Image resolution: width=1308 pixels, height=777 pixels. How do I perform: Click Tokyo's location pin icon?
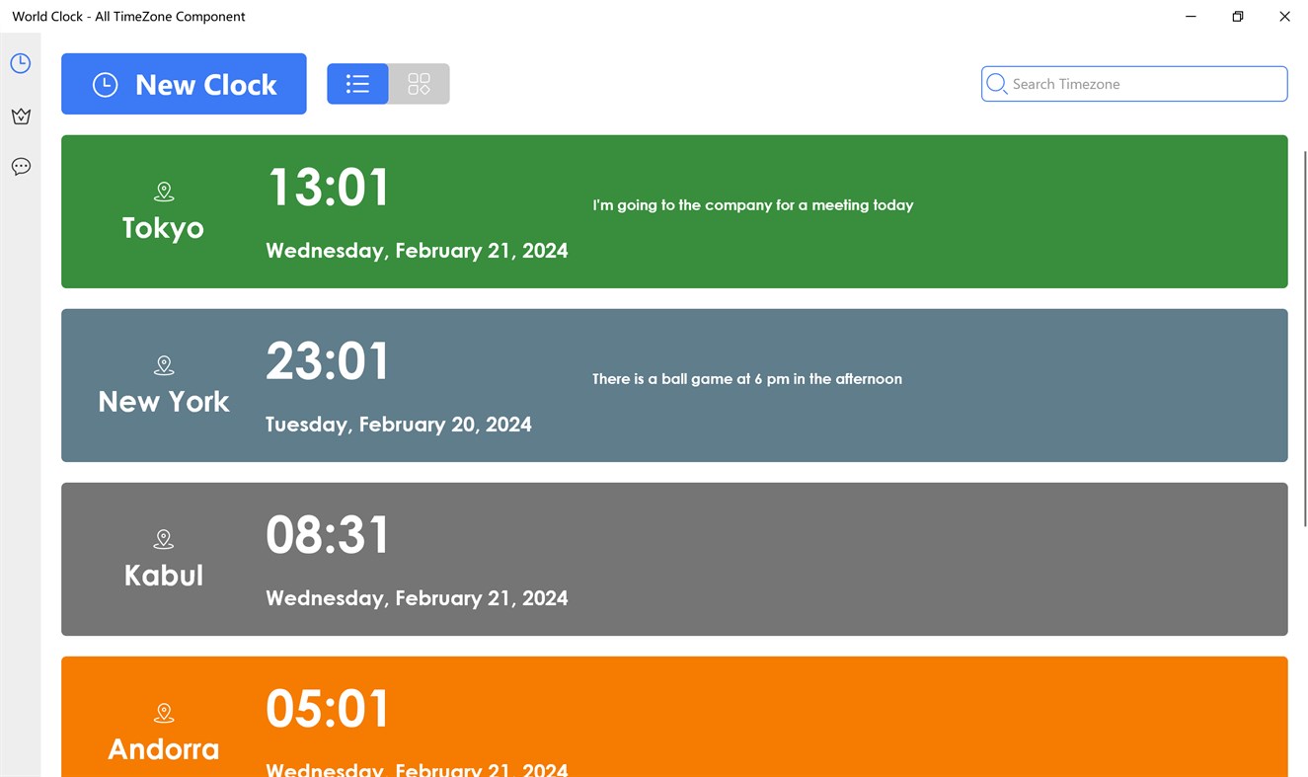164,191
